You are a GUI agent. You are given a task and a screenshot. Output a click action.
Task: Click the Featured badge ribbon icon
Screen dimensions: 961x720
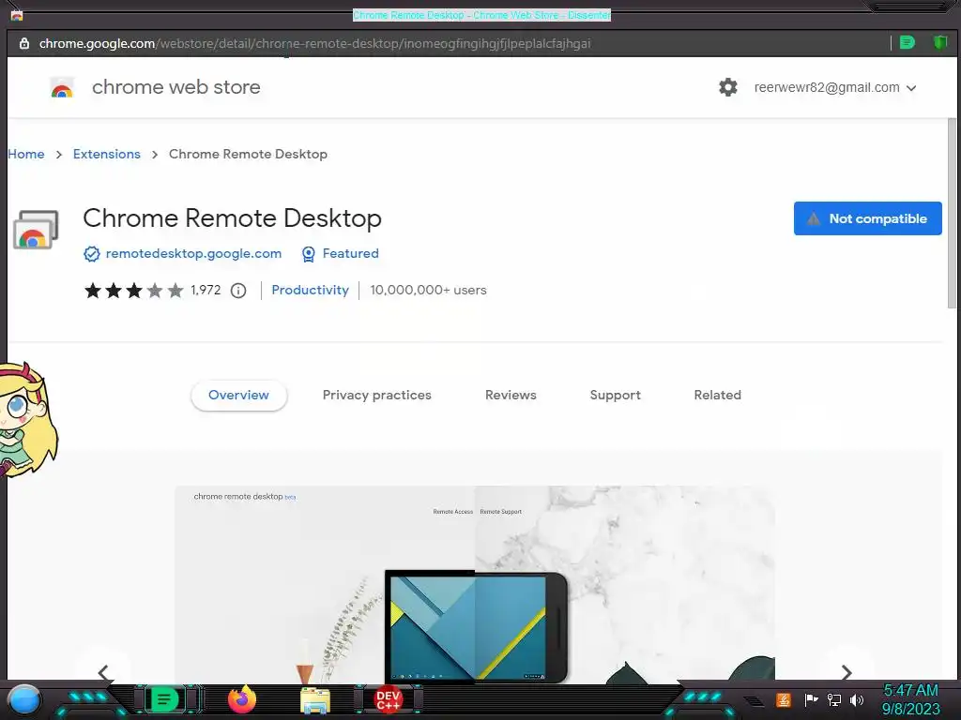pyautogui.click(x=308, y=253)
